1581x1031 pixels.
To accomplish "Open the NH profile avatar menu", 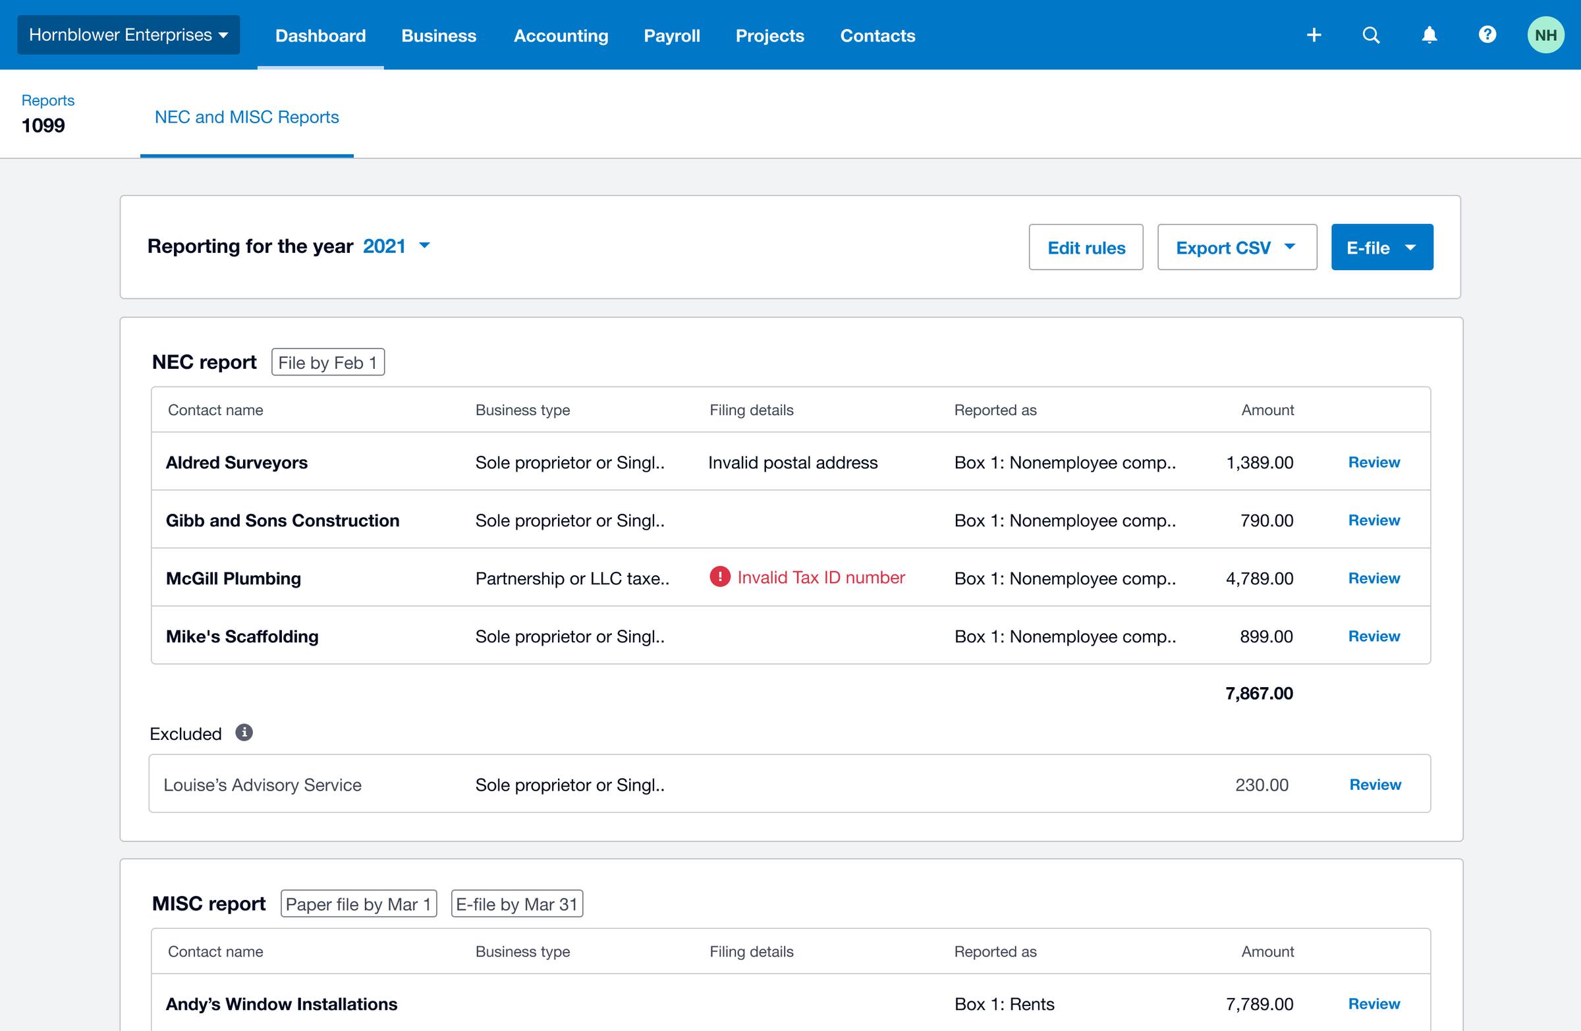I will coord(1546,34).
